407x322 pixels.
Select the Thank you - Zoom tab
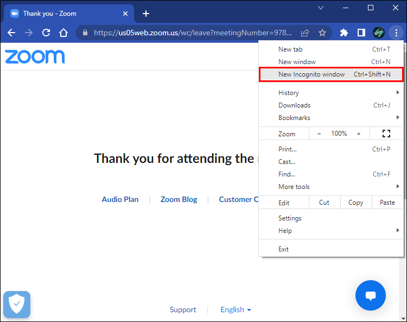(69, 14)
